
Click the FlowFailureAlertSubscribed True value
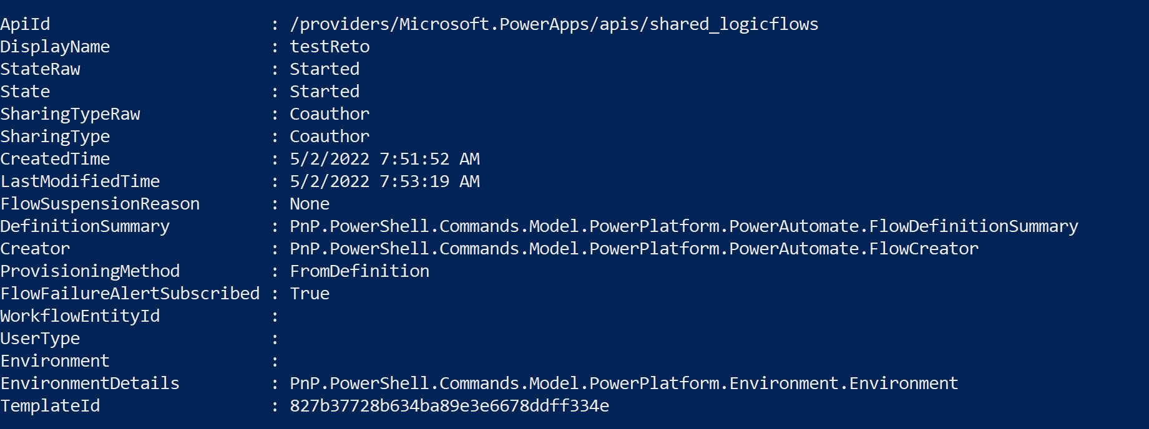tap(310, 294)
